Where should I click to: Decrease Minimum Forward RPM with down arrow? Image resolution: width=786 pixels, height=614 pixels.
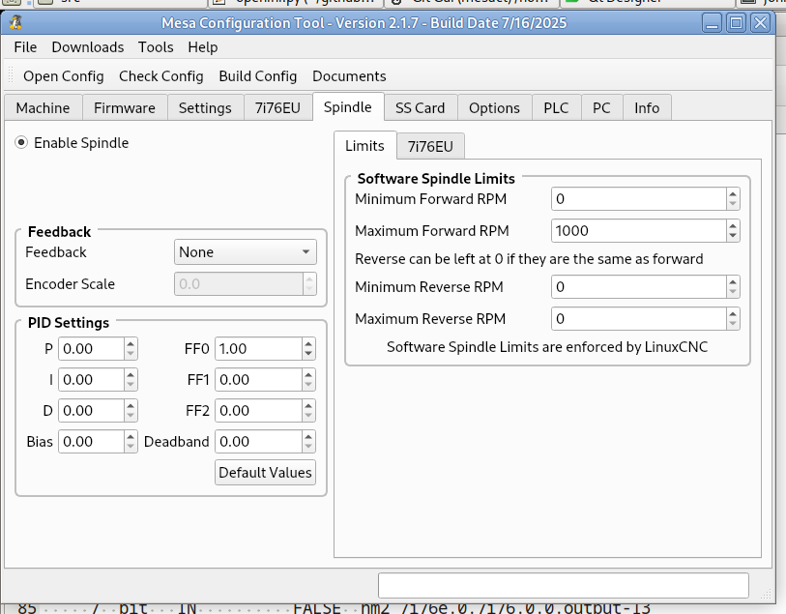[733, 204]
